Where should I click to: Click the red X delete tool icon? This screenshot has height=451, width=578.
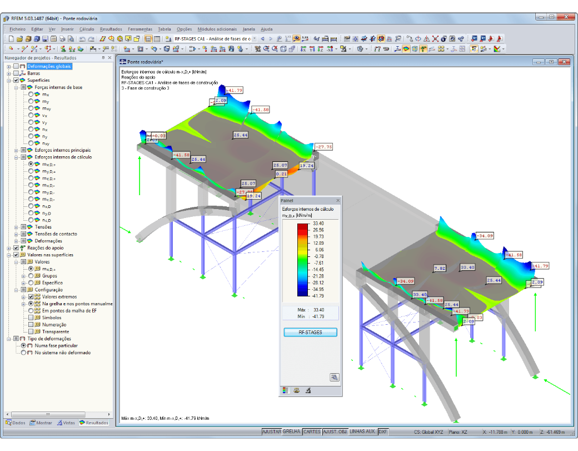[x=435, y=39]
